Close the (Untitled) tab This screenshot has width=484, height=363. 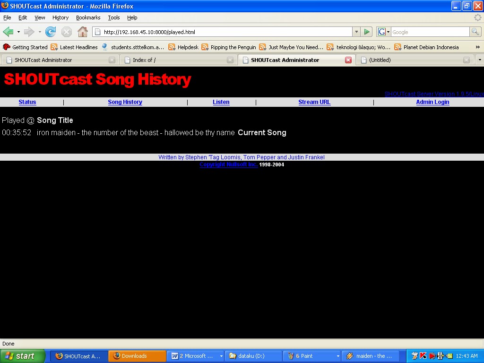click(467, 60)
